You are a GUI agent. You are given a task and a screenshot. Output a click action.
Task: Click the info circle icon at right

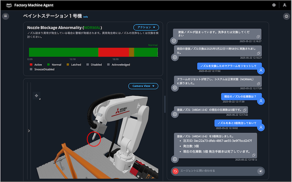286,16
